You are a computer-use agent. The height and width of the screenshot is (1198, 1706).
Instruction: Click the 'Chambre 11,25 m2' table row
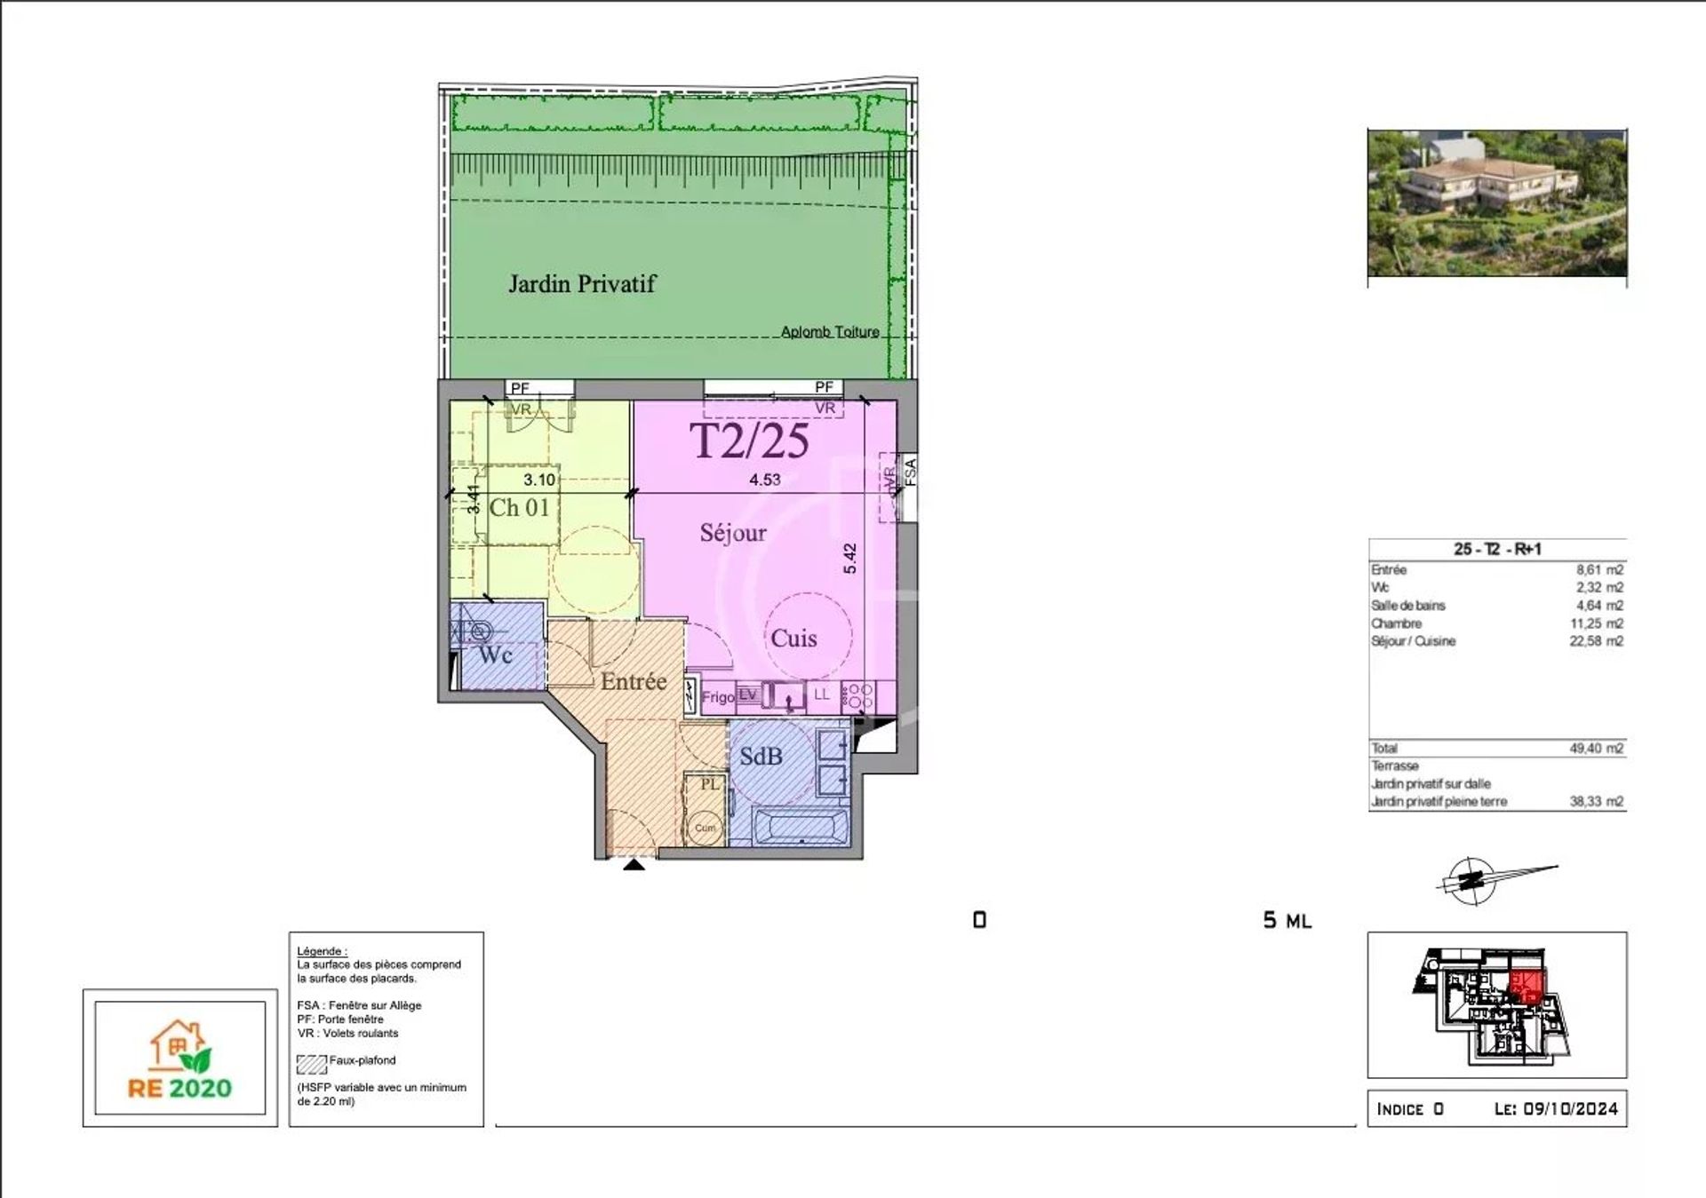1497,623
